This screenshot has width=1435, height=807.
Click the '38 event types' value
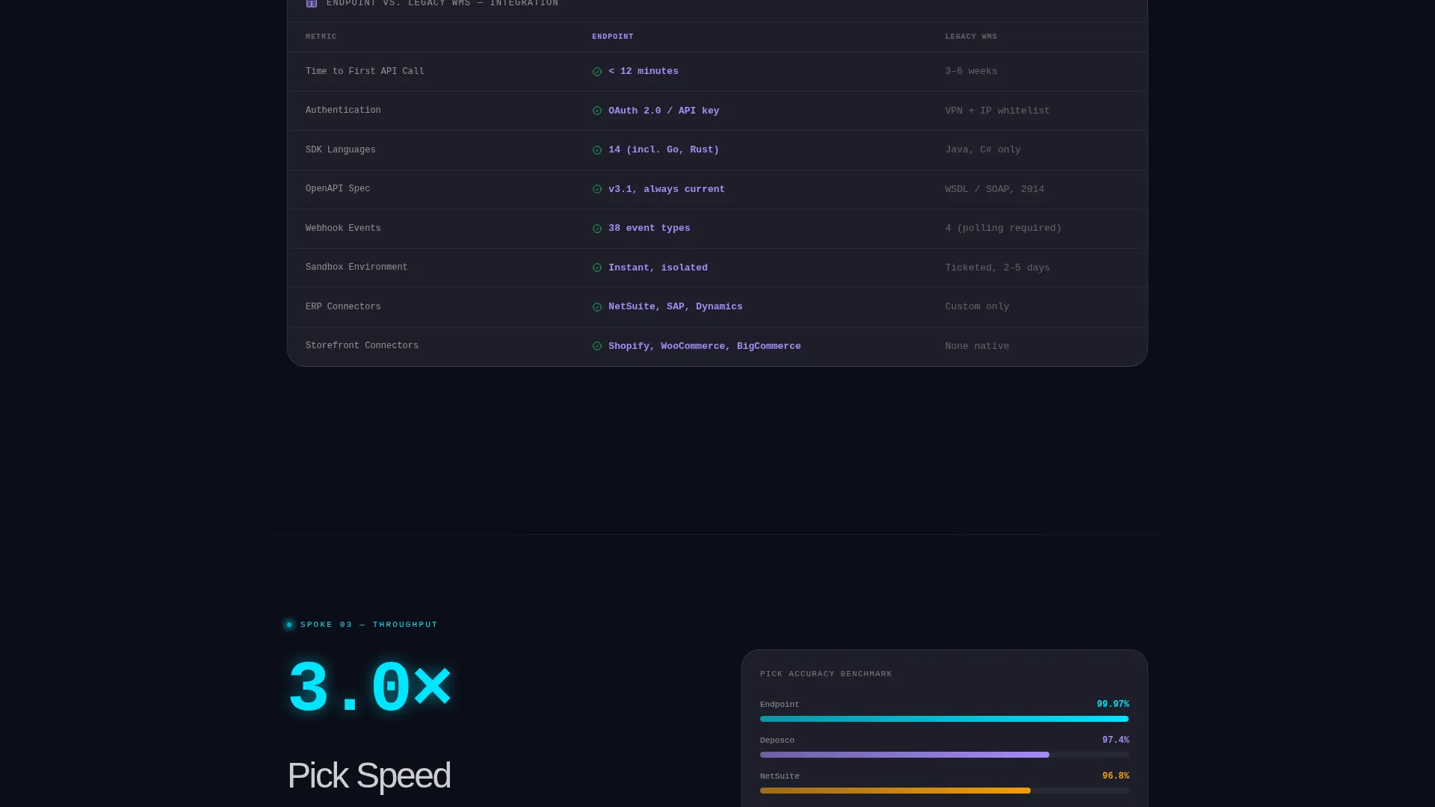pos(649,229)
